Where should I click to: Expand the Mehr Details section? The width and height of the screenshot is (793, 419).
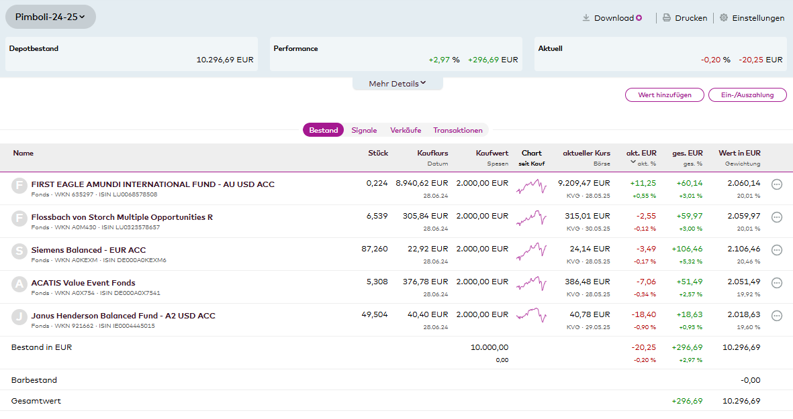click(x=398, y=84)
